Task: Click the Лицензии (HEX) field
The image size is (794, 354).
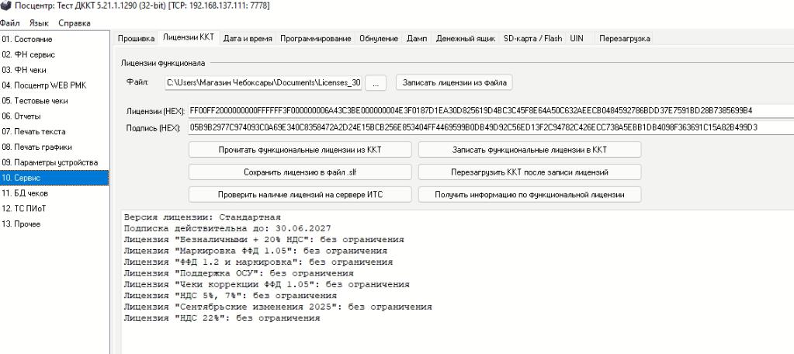Action: click(x=491, y=110)
